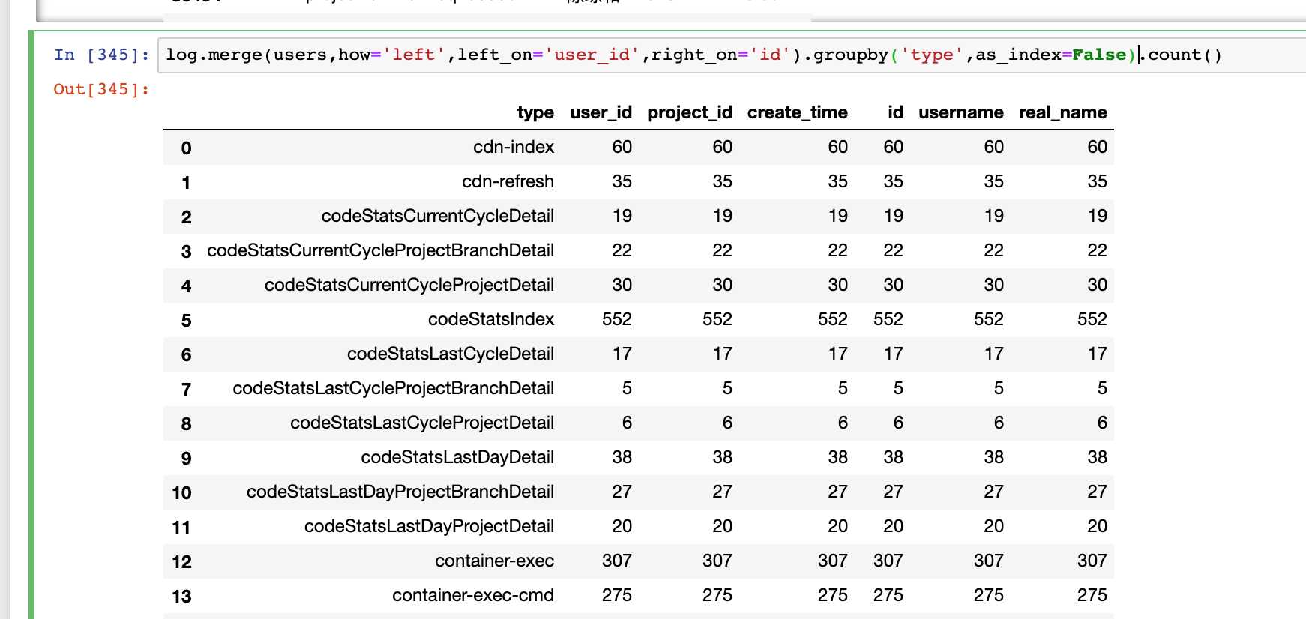Click the codeStatsIndex type cell

(x=490, y=320)
